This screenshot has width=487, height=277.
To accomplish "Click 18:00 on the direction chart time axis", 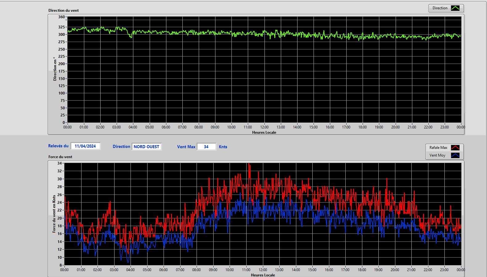I will (362, 127).
